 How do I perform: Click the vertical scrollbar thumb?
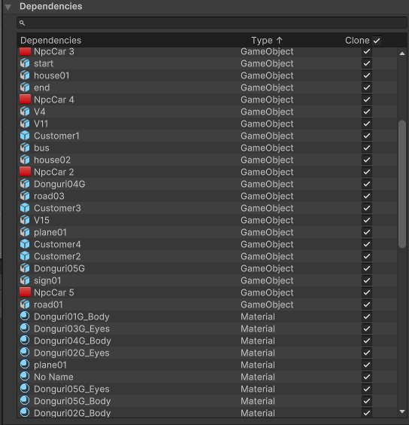coord(402,184)
